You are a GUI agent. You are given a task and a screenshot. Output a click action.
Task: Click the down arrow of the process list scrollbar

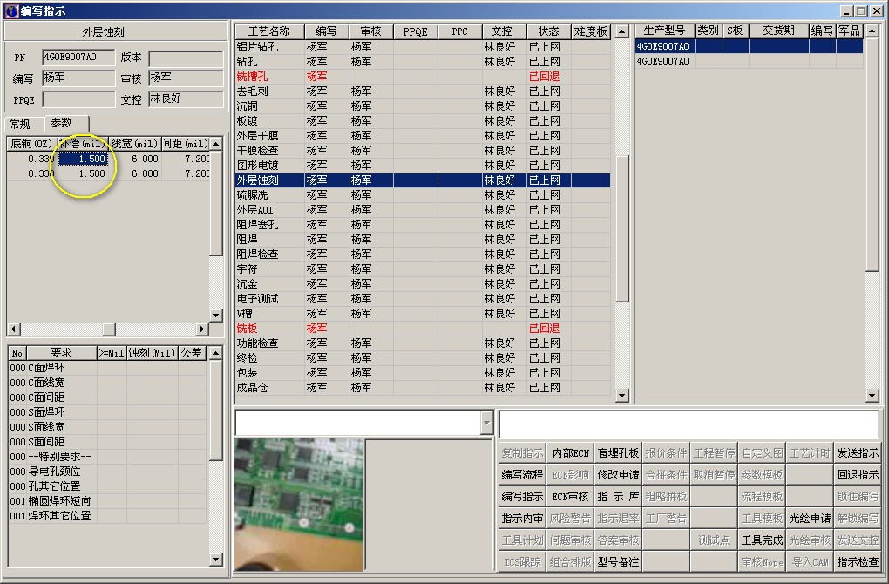coord(622,396)
